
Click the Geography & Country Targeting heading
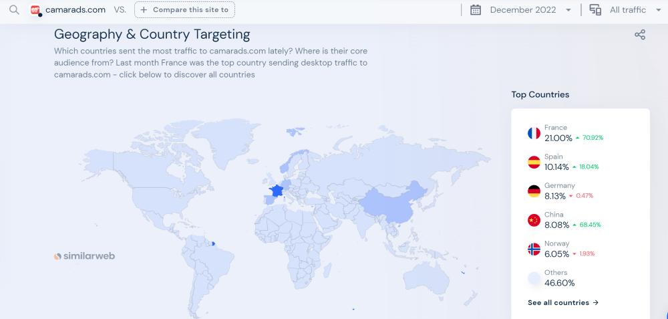pos(152,34)
